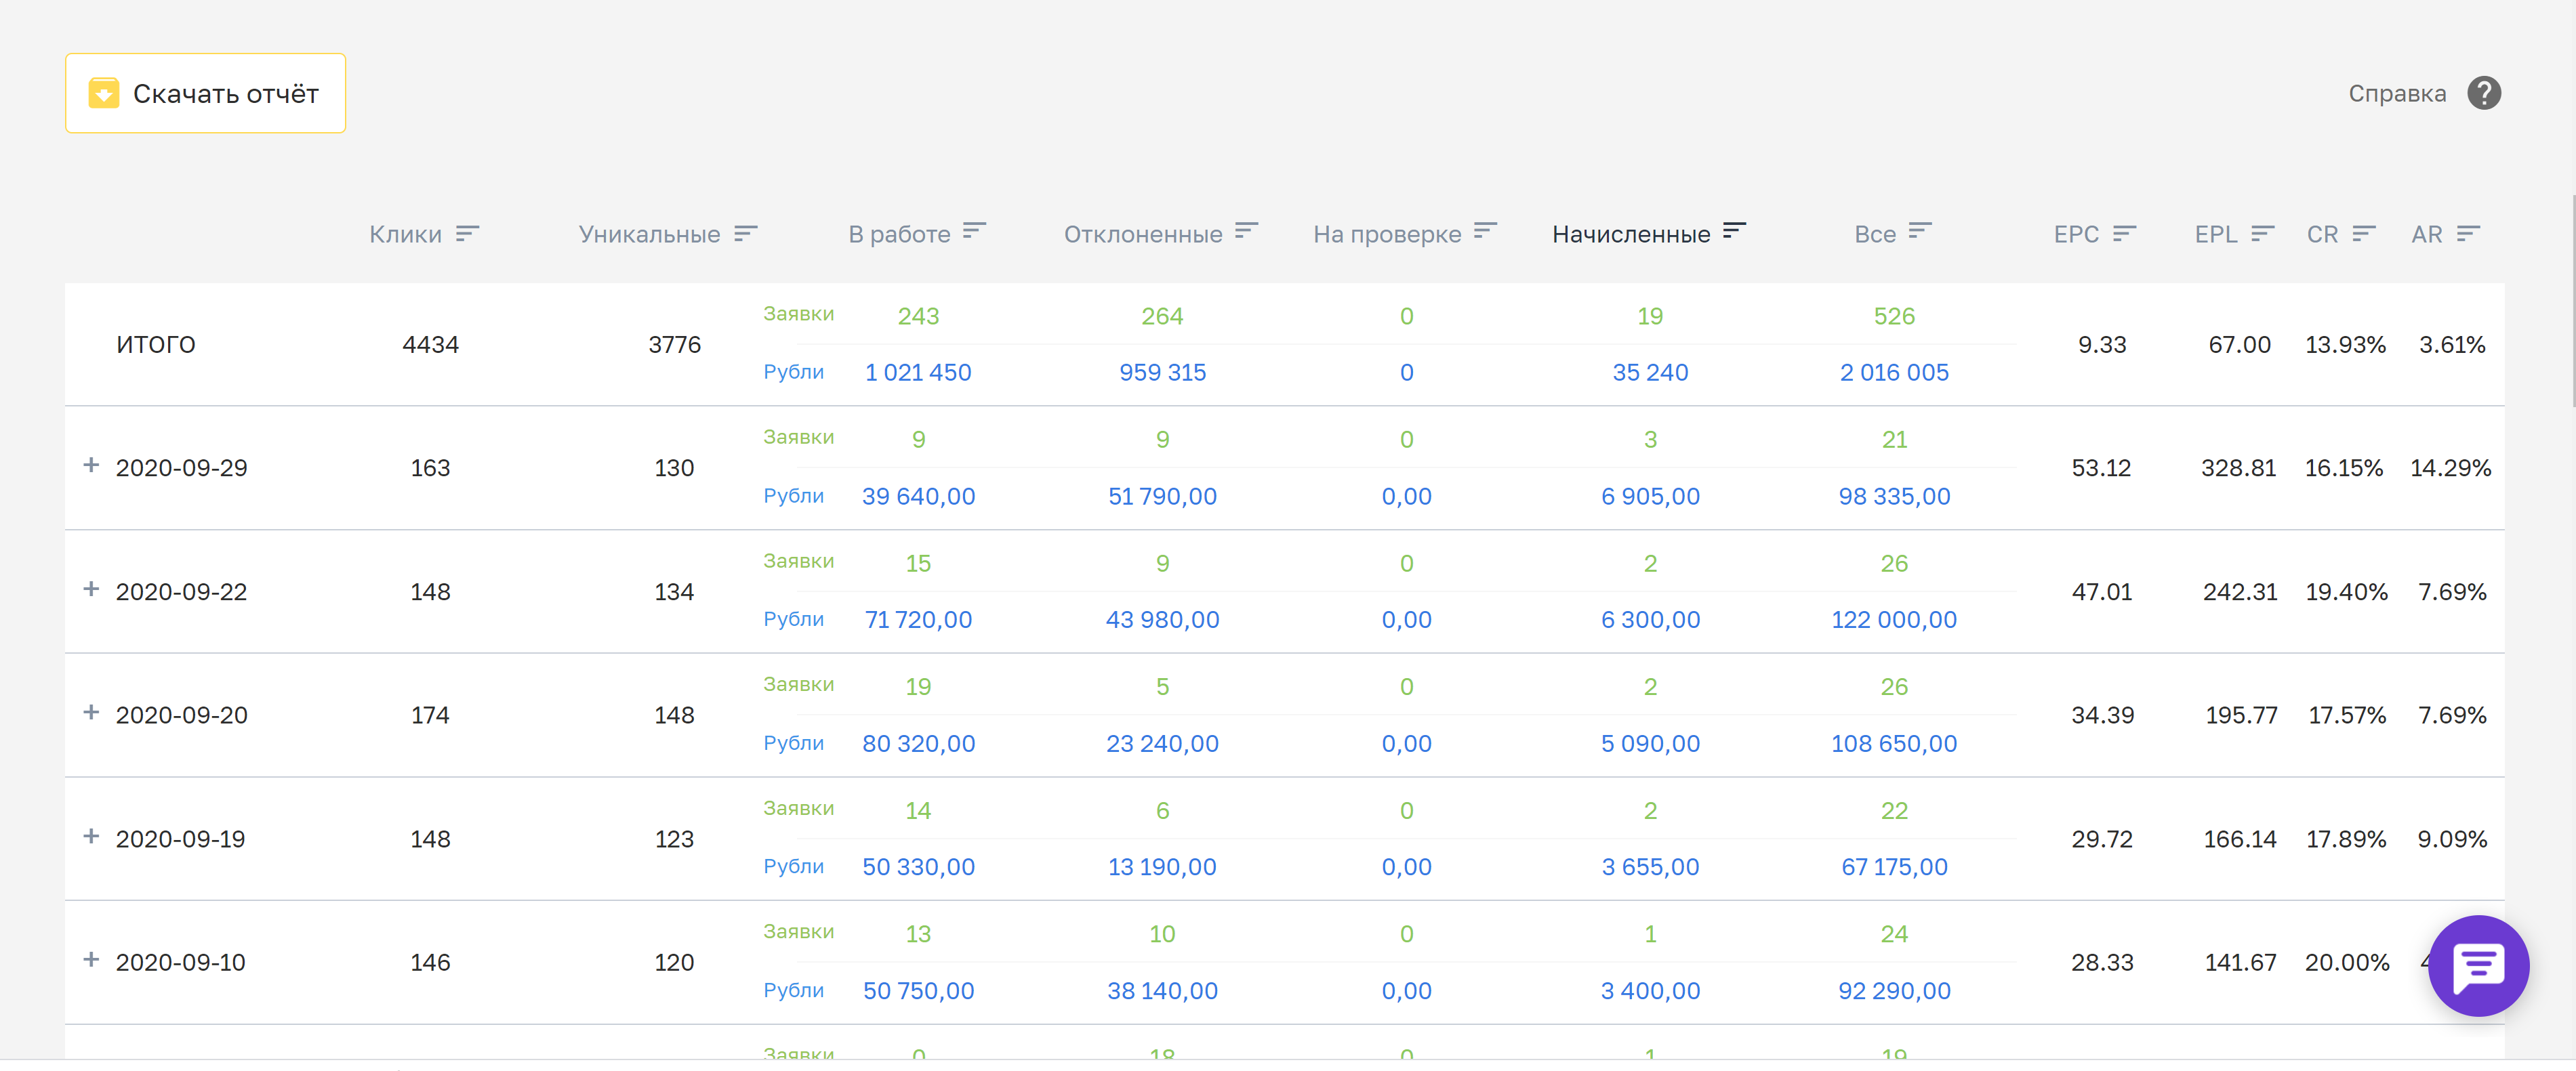
Task: Sort by AR column icon
Action: pyautogui.click(x=2468, y=233)
